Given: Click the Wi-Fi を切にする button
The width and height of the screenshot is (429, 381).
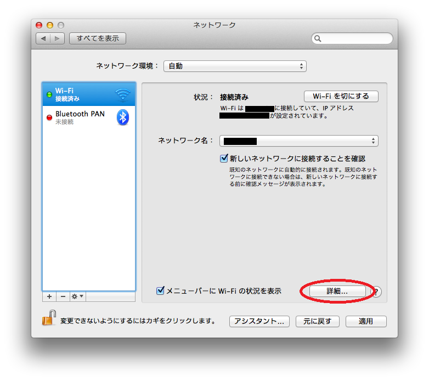Looking at the screenshot, I should tap(341, 96).
